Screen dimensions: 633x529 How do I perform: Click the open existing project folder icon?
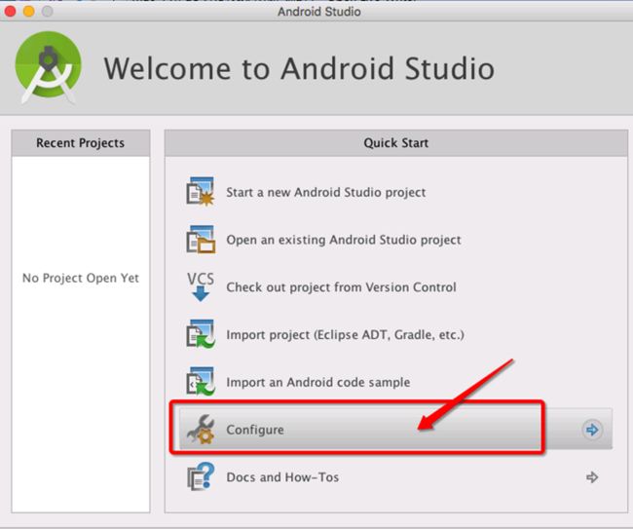click(201, 239)
